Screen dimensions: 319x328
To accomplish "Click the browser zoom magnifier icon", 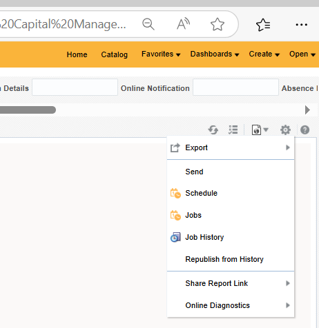I will click(x=148, y=24).
